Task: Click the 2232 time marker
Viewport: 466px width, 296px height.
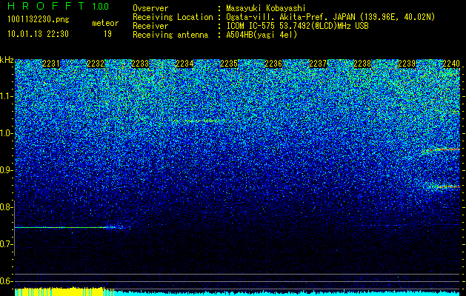Action: (96, 64)
